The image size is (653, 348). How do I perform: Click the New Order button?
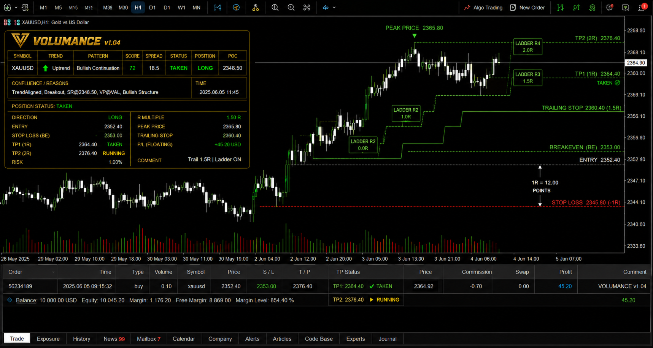(527, 8)
